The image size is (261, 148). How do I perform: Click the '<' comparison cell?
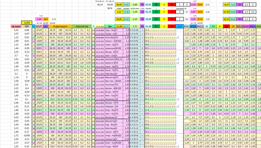coord(187,12)
